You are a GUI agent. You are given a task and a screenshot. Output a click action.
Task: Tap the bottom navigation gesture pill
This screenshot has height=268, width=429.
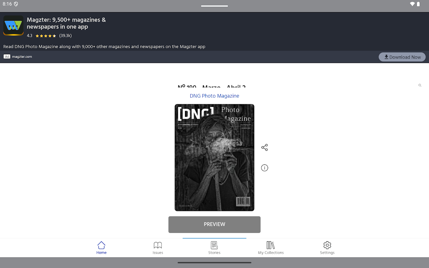click(x=214, y=263)
